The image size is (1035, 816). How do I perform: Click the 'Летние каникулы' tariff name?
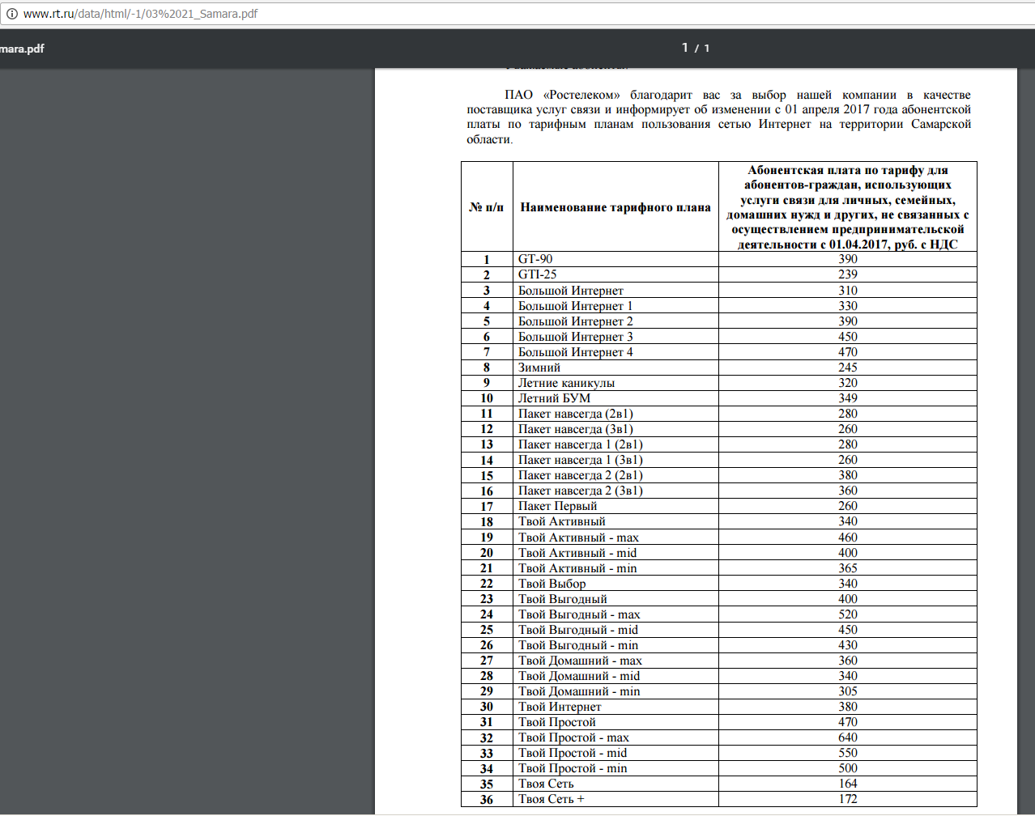[566, 383]
